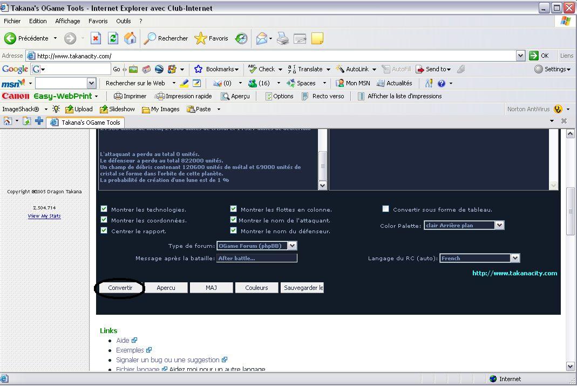Click the Bookmarks star in Google toolbar
This screenshot has height=386, width=577.
(198, 69)
